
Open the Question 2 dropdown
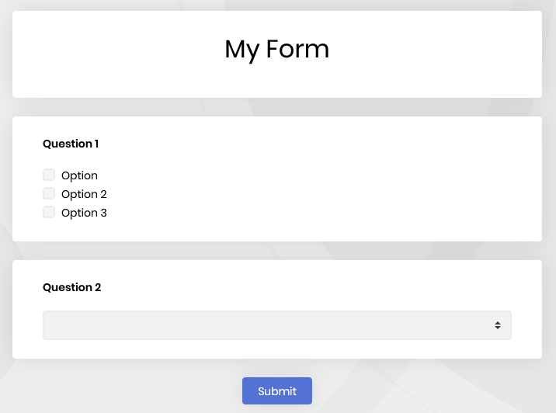pyautogui.click(x=276, y=325)
